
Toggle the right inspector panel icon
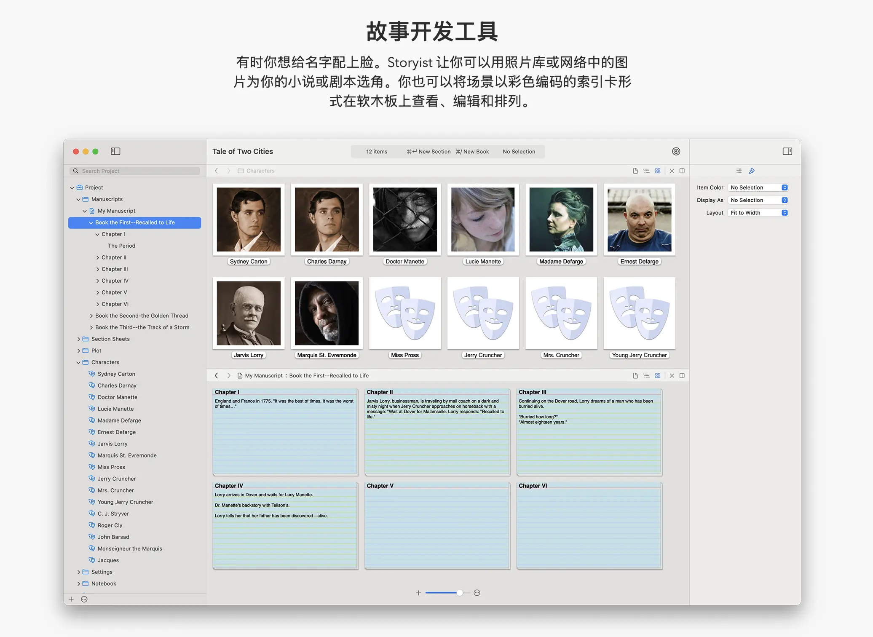point(787,151)
